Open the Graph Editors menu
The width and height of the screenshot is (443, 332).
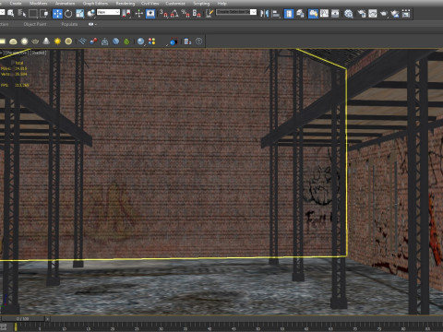click(95, 4)
